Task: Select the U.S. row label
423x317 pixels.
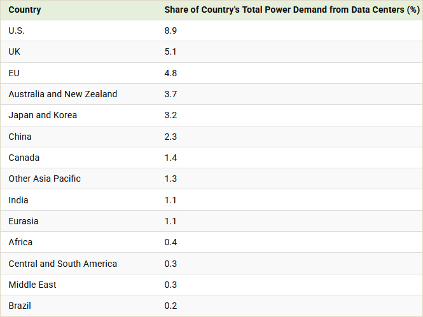Action: [x=17, y=30]
